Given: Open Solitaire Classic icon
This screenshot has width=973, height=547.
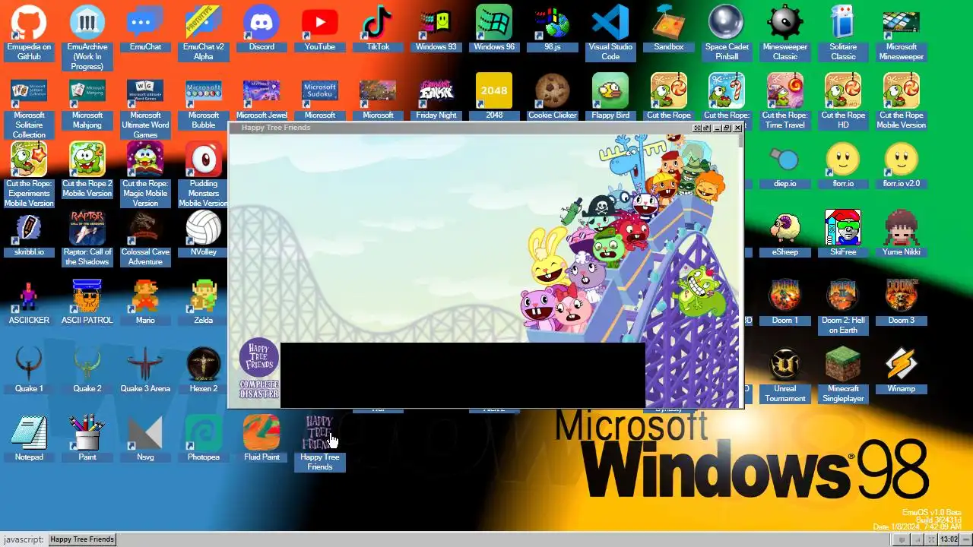Looking at the screenshot, I should point(843,24).
